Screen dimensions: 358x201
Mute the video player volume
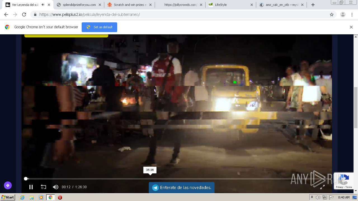coord(56,187)
